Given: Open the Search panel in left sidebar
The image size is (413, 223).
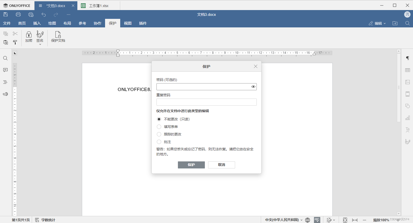Looking at the screenshot, I should tap(5, 58).
